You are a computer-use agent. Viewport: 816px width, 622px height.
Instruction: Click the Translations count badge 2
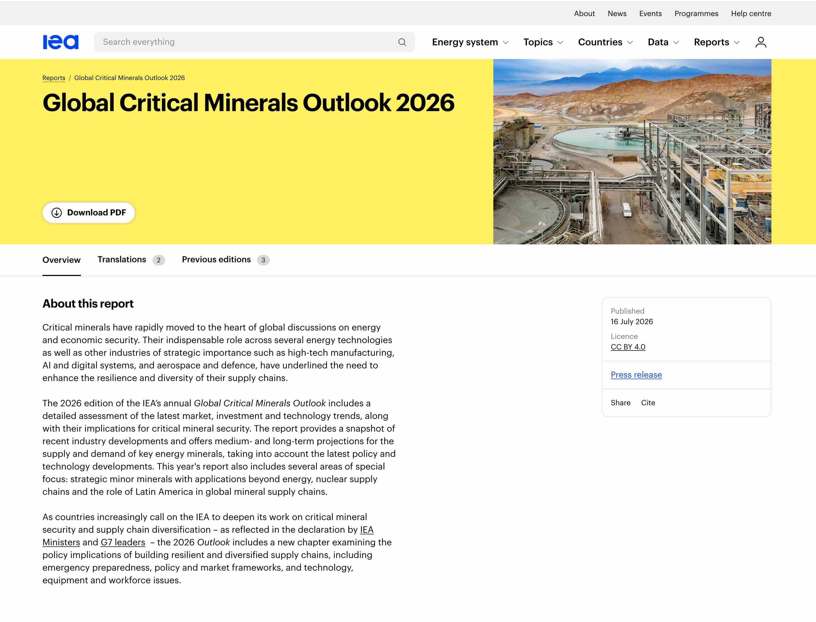click(x=159, y=260)
